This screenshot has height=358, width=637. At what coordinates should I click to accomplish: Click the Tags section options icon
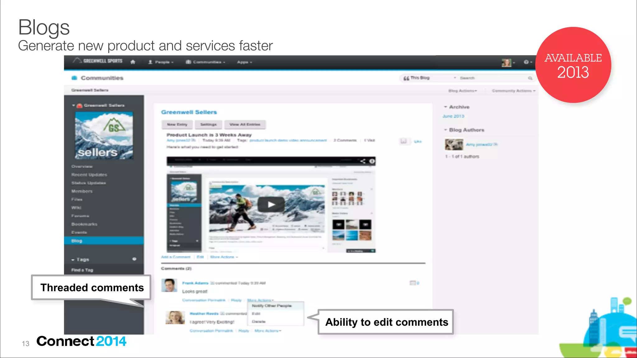[134, 259]
